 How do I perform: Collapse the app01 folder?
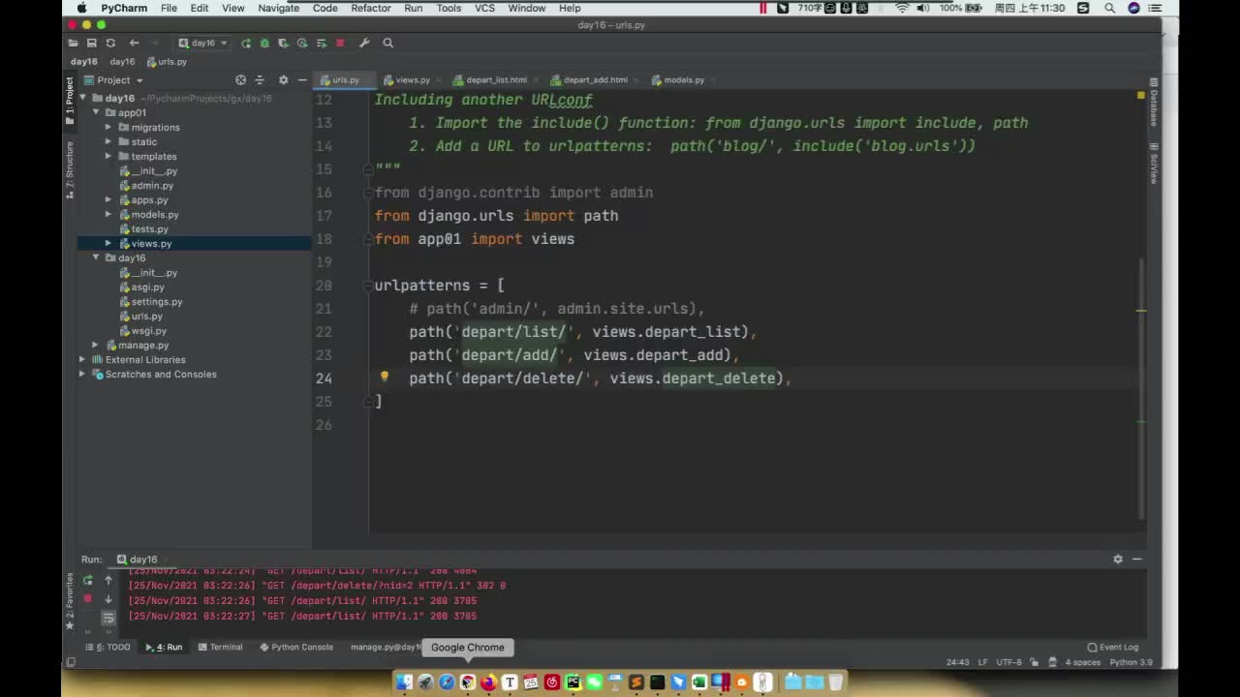pos(96,112)
